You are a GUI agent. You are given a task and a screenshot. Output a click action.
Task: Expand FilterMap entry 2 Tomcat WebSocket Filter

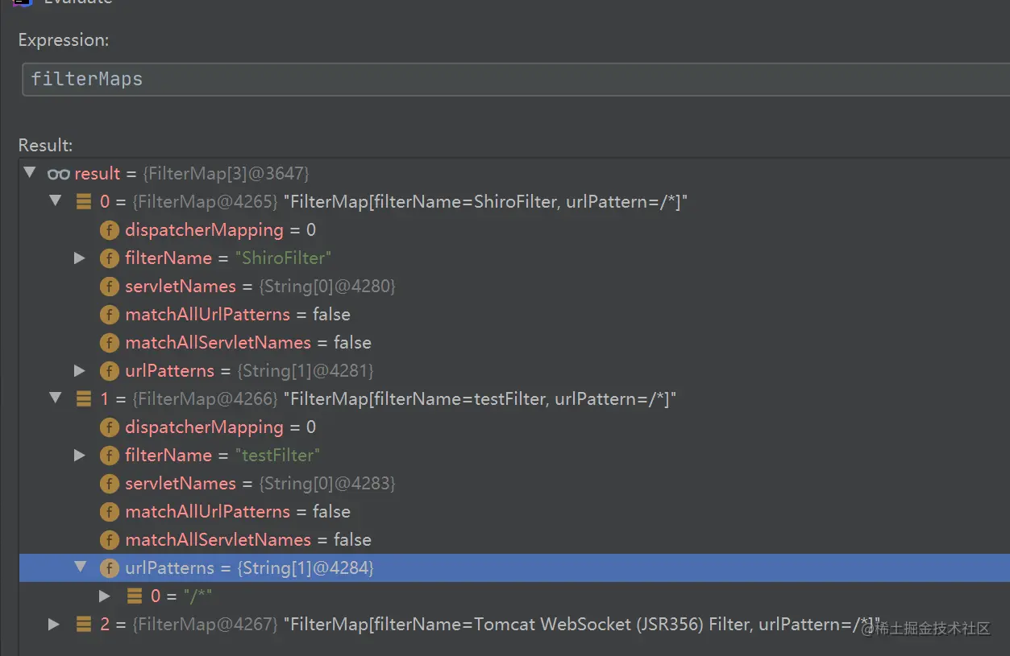point(54,624)
